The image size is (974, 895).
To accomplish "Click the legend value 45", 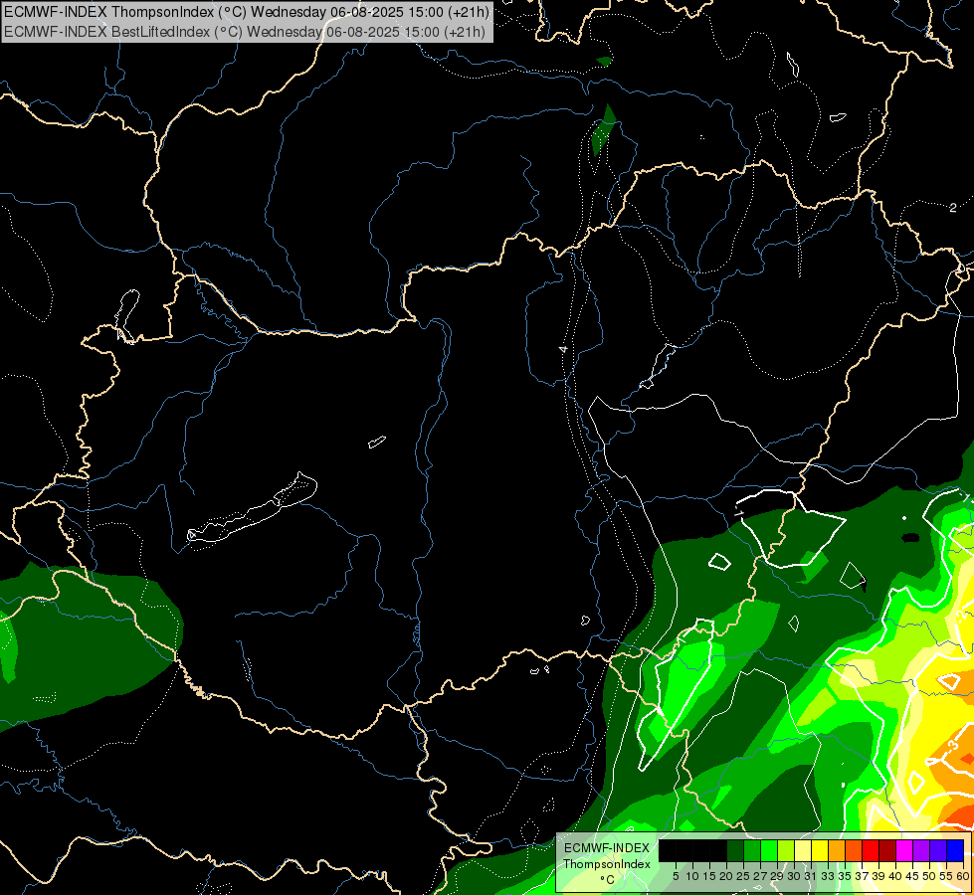I will click(x=912, y=876).
